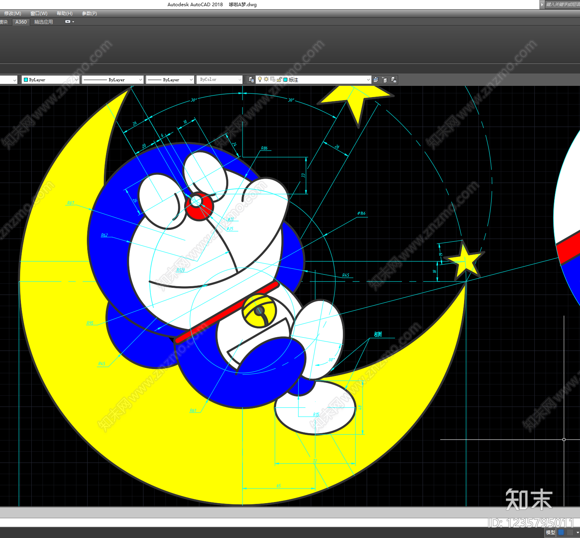The height and width of the screenshot is (538, 580).
Task: Open the ribbon display options dropdown arrow
Action: click(73, 22)
